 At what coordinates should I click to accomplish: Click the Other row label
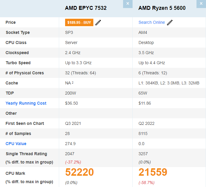(11, 113)
